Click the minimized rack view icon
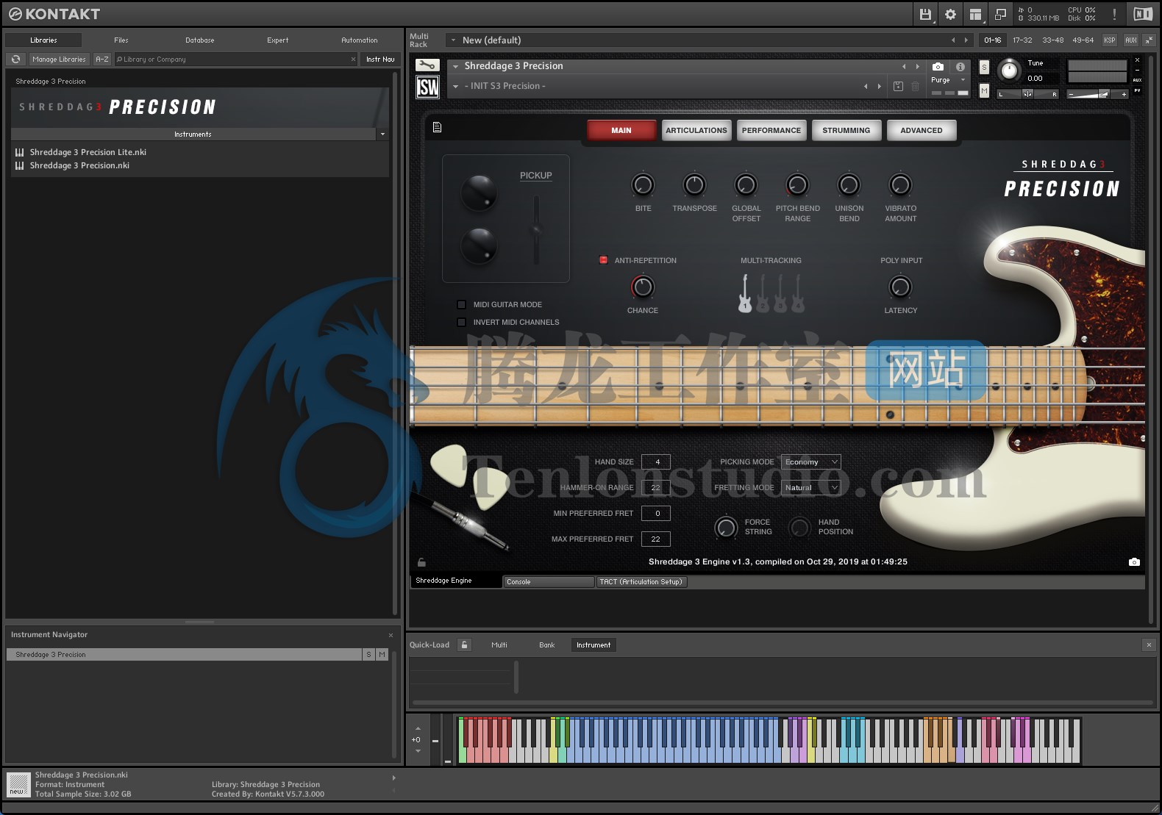Screen dimensions: 1162x815 tap(1000, 14)
